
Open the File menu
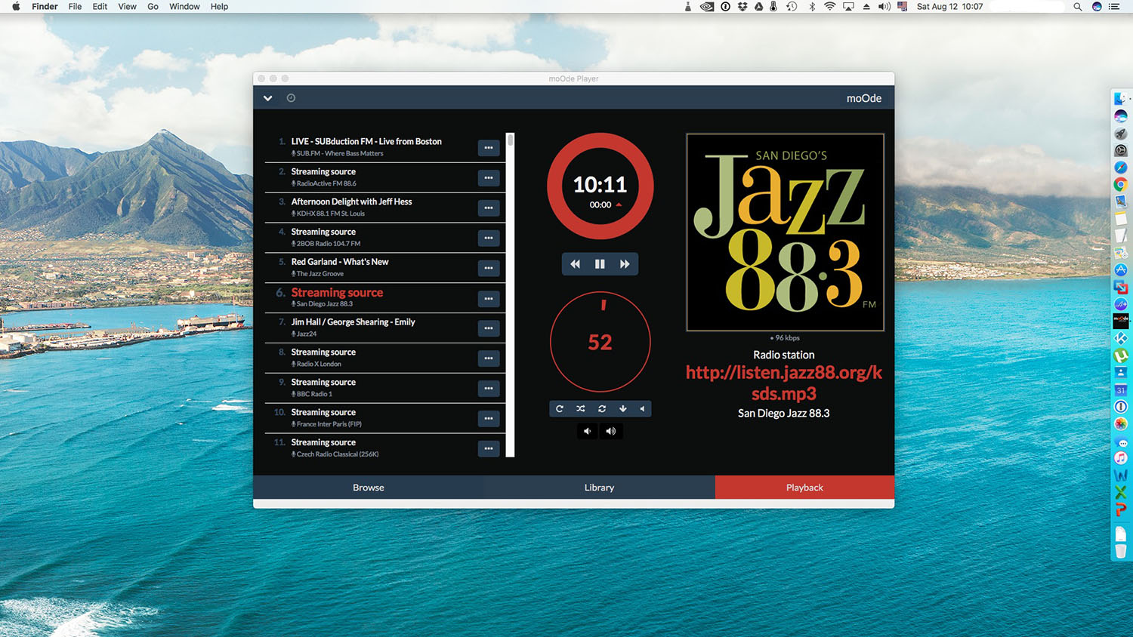pyautogui.click(x=75, y=7)
